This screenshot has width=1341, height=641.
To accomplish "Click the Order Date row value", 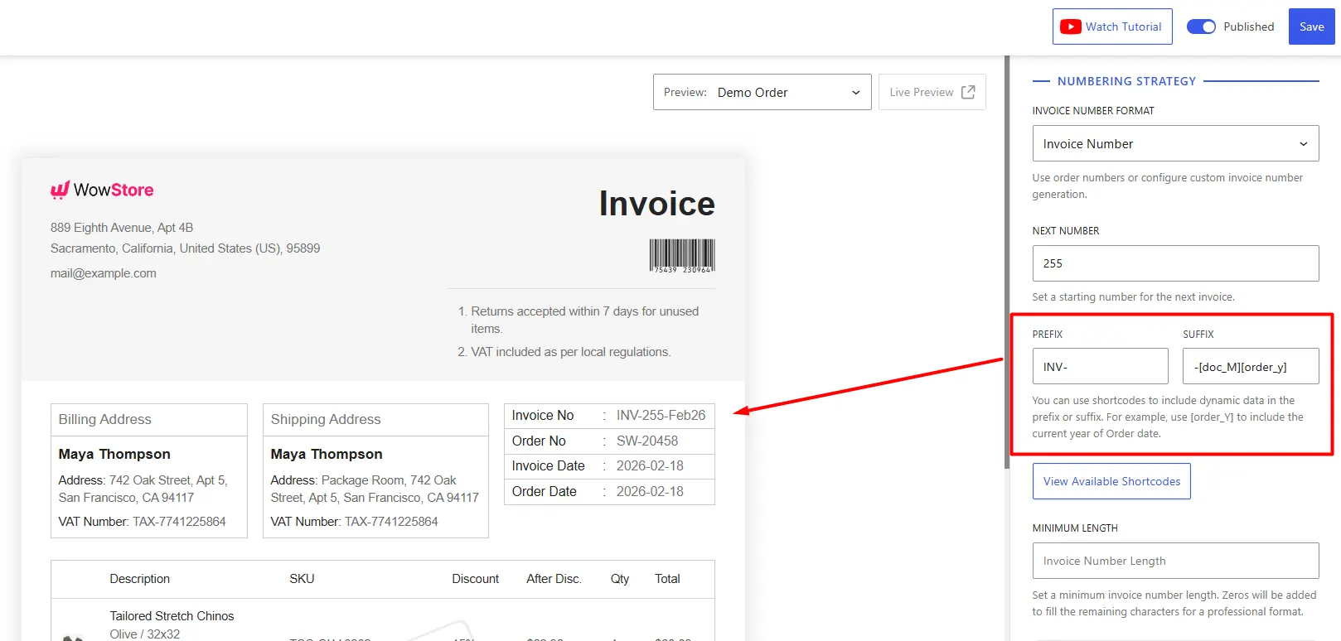I will point(650,491).
